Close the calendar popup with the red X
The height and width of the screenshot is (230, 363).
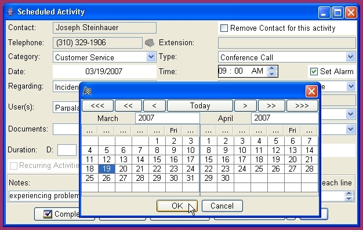tap(311, 91)
